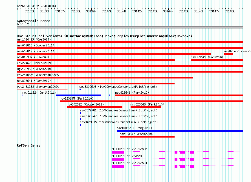Click the red nsv823647 loss bar
This screenshot has height=182, width=251.
point(147,137)
